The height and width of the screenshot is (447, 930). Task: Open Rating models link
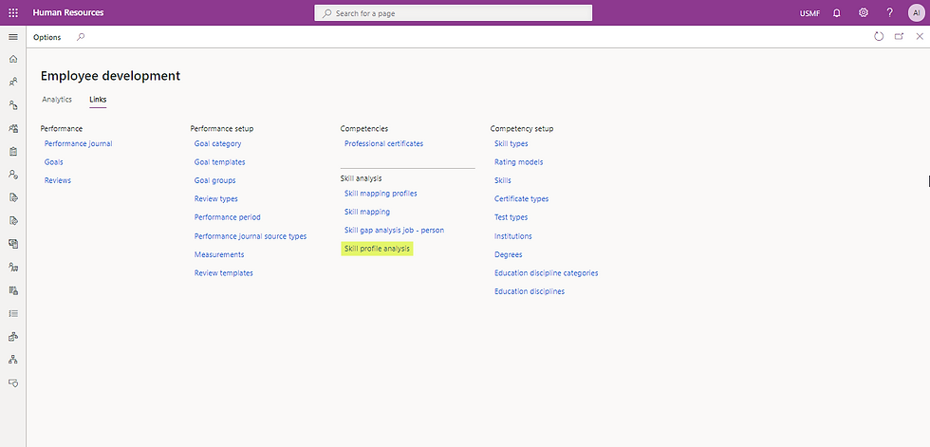point(518,162)
